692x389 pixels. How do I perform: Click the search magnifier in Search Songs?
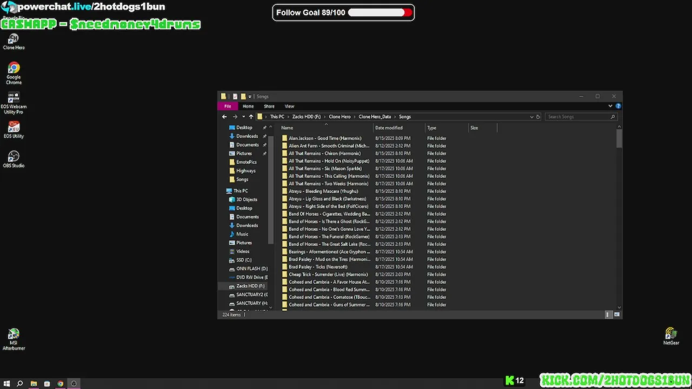tap(613, 117)
